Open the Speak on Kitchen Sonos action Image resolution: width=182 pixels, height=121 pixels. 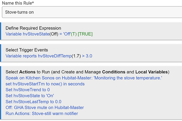click(40, 78)
